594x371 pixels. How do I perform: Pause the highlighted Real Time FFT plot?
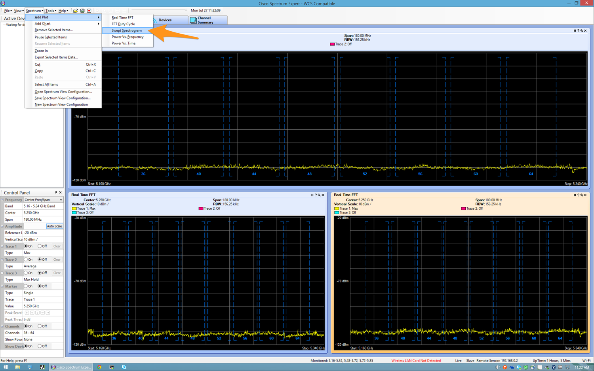coord(575,195)
